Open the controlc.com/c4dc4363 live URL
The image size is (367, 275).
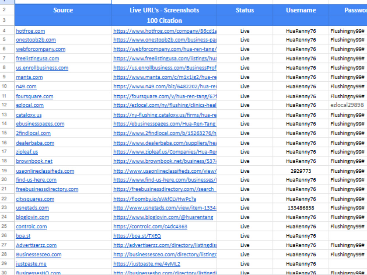pos(150,227)
